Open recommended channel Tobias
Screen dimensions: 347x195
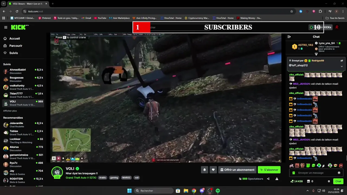click(23, 133)
